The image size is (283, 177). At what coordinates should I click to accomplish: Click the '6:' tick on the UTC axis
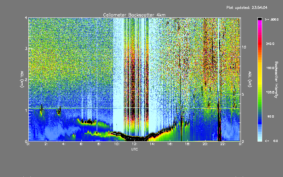pos(81,144)
